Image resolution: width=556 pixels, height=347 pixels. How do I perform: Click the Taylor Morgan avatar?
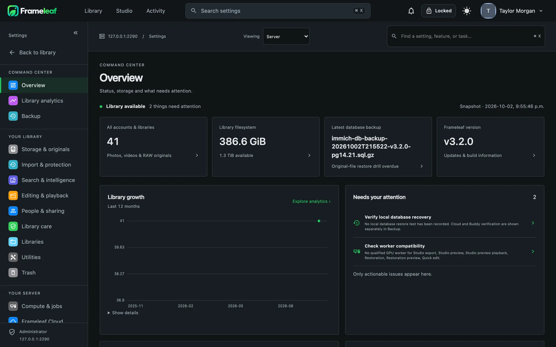coord(488,11)
